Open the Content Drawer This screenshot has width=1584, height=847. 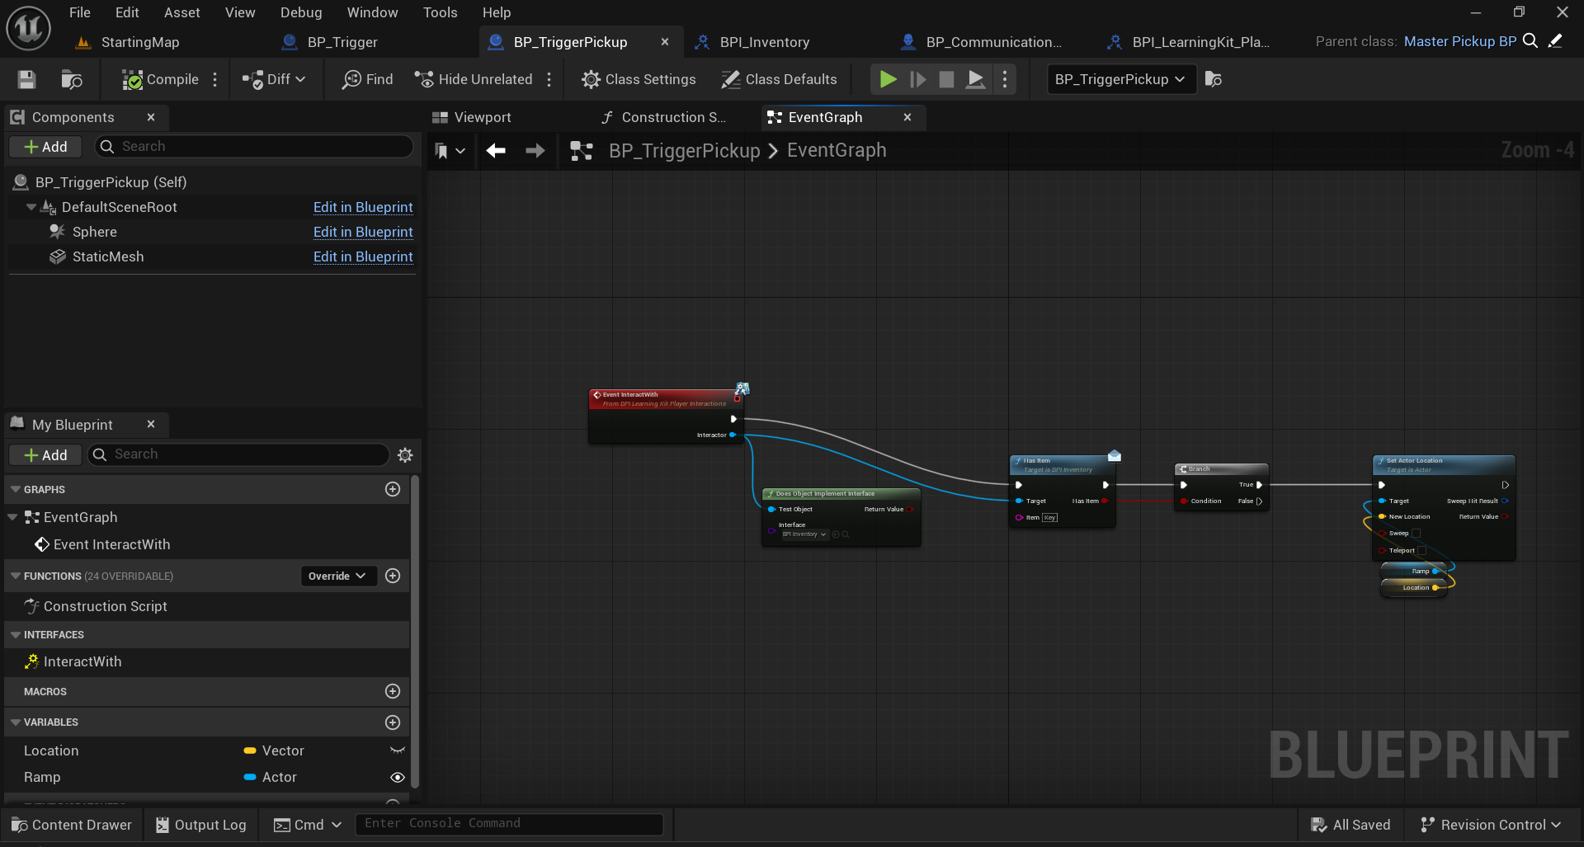point(72,825)
